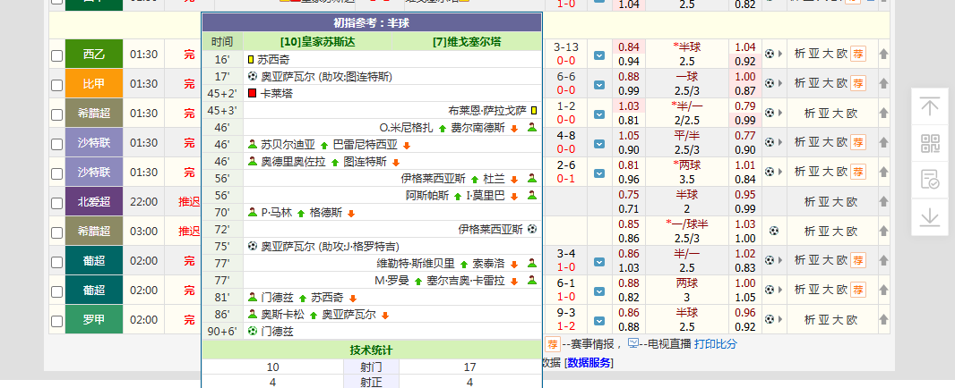Click the checklist document icon in sidebar
This screenshot has height=388, width=955.
930,180
